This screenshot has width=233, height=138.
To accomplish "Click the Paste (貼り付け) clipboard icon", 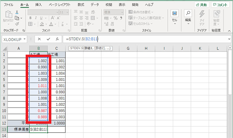I will point(9,14).
